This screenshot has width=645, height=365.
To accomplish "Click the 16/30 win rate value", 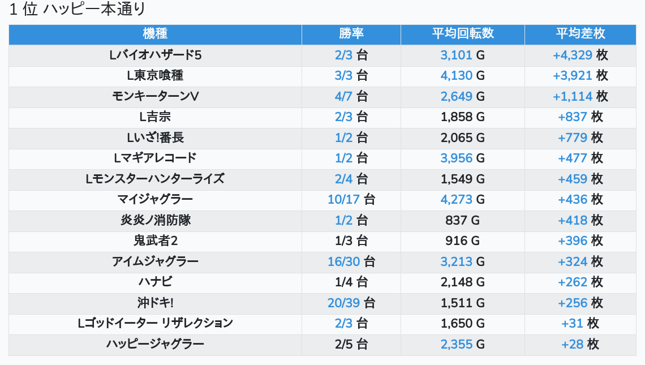I will [343, 262].
